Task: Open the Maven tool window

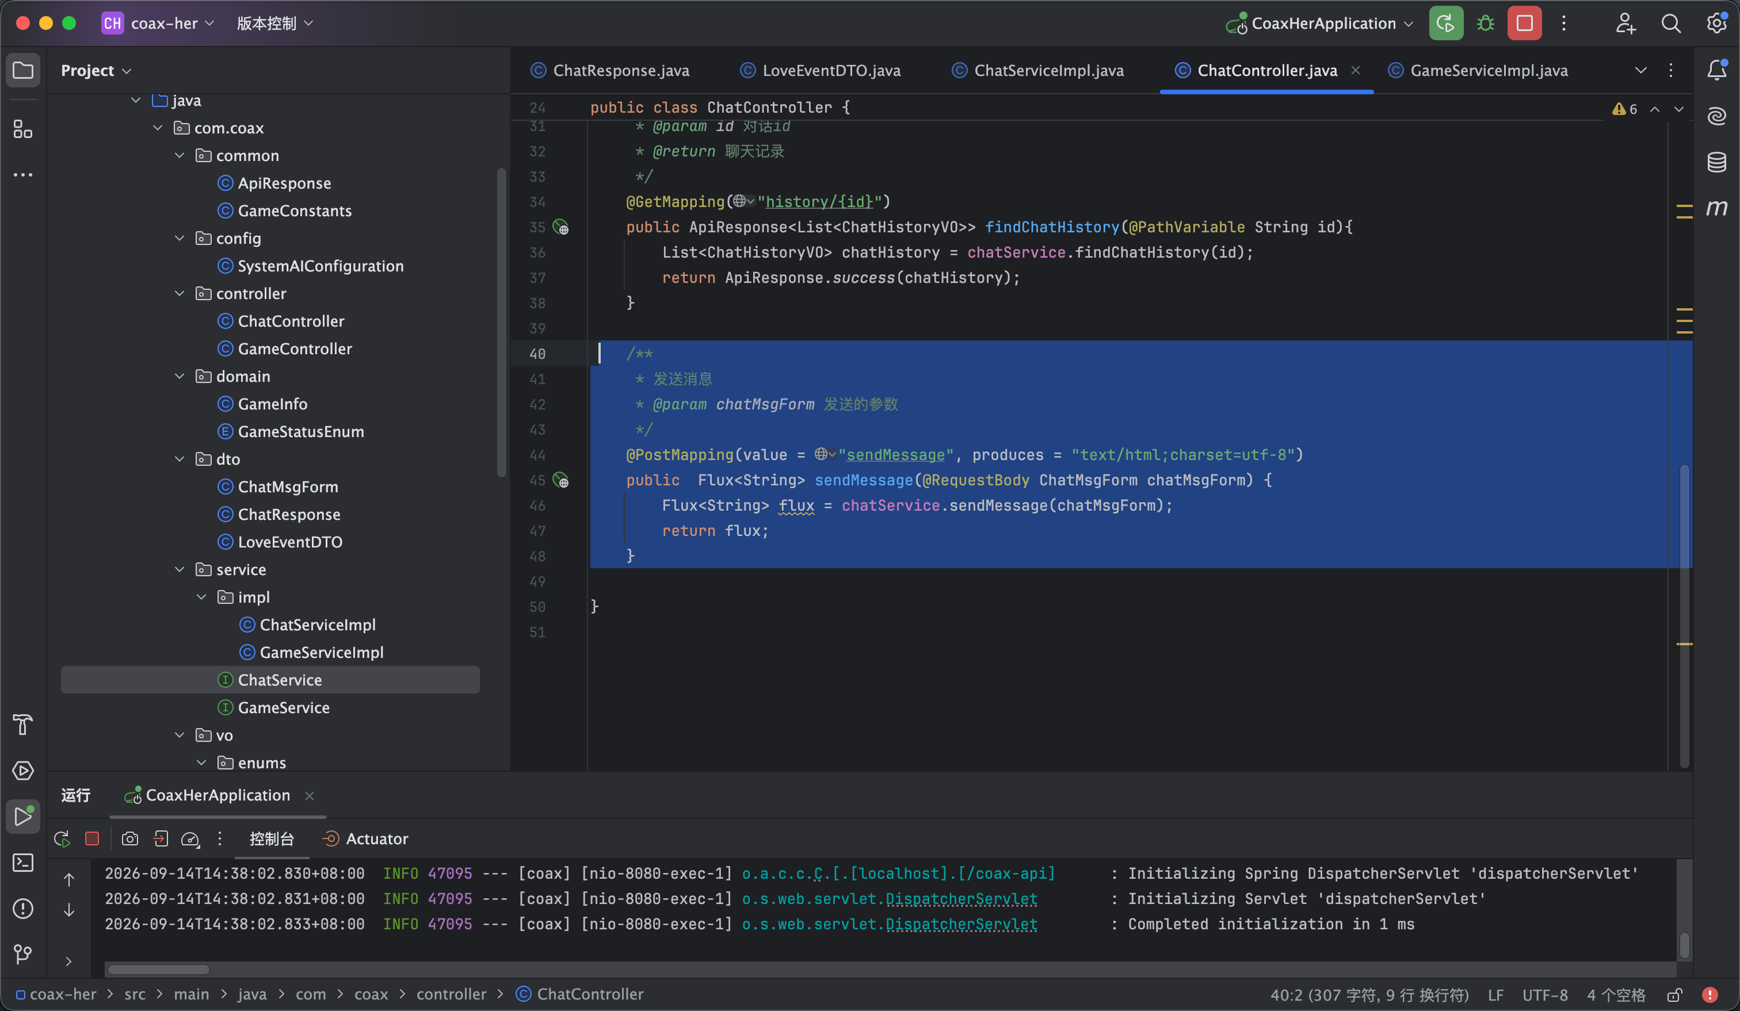Action: coord(1716,208)
